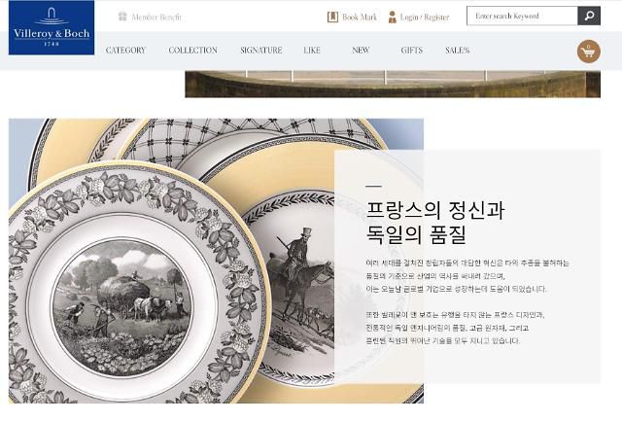This screenshot has height=421, width=622.
Task: Click the search magnifier button
Action: pyautogui.click(x=589, y=16)
